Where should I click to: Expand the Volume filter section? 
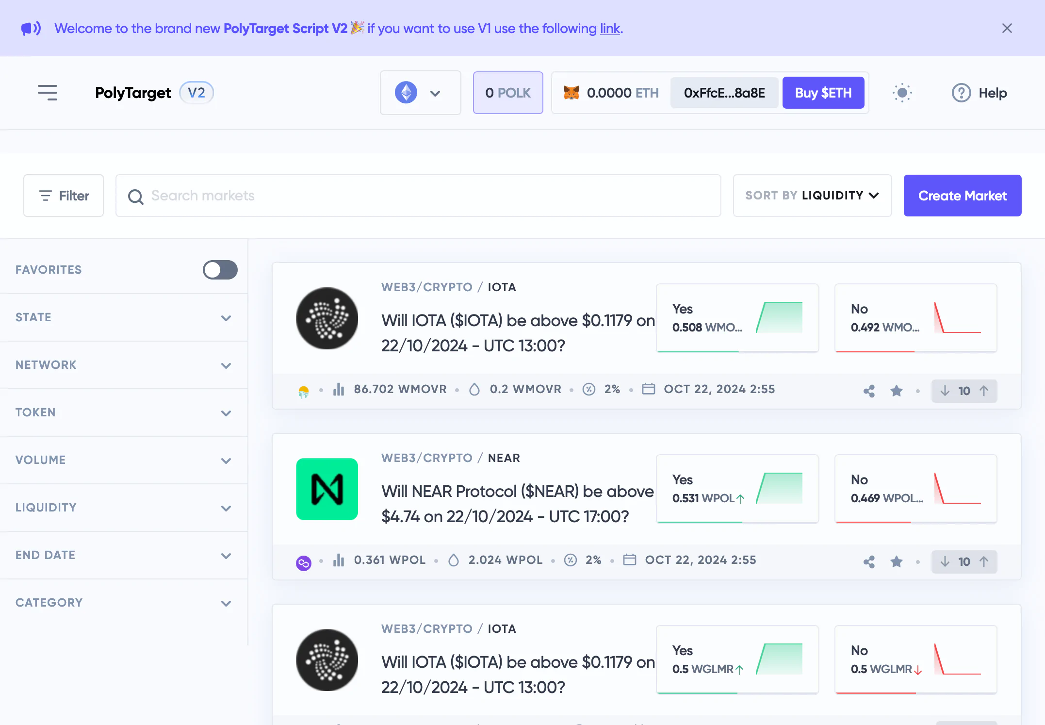coord(124,460)
